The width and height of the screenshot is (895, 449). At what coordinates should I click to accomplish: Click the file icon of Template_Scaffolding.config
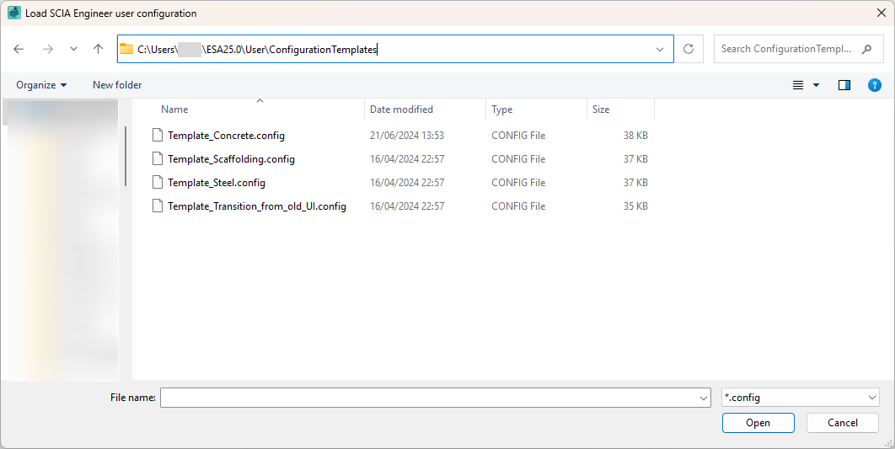click(x=158, y=158)
